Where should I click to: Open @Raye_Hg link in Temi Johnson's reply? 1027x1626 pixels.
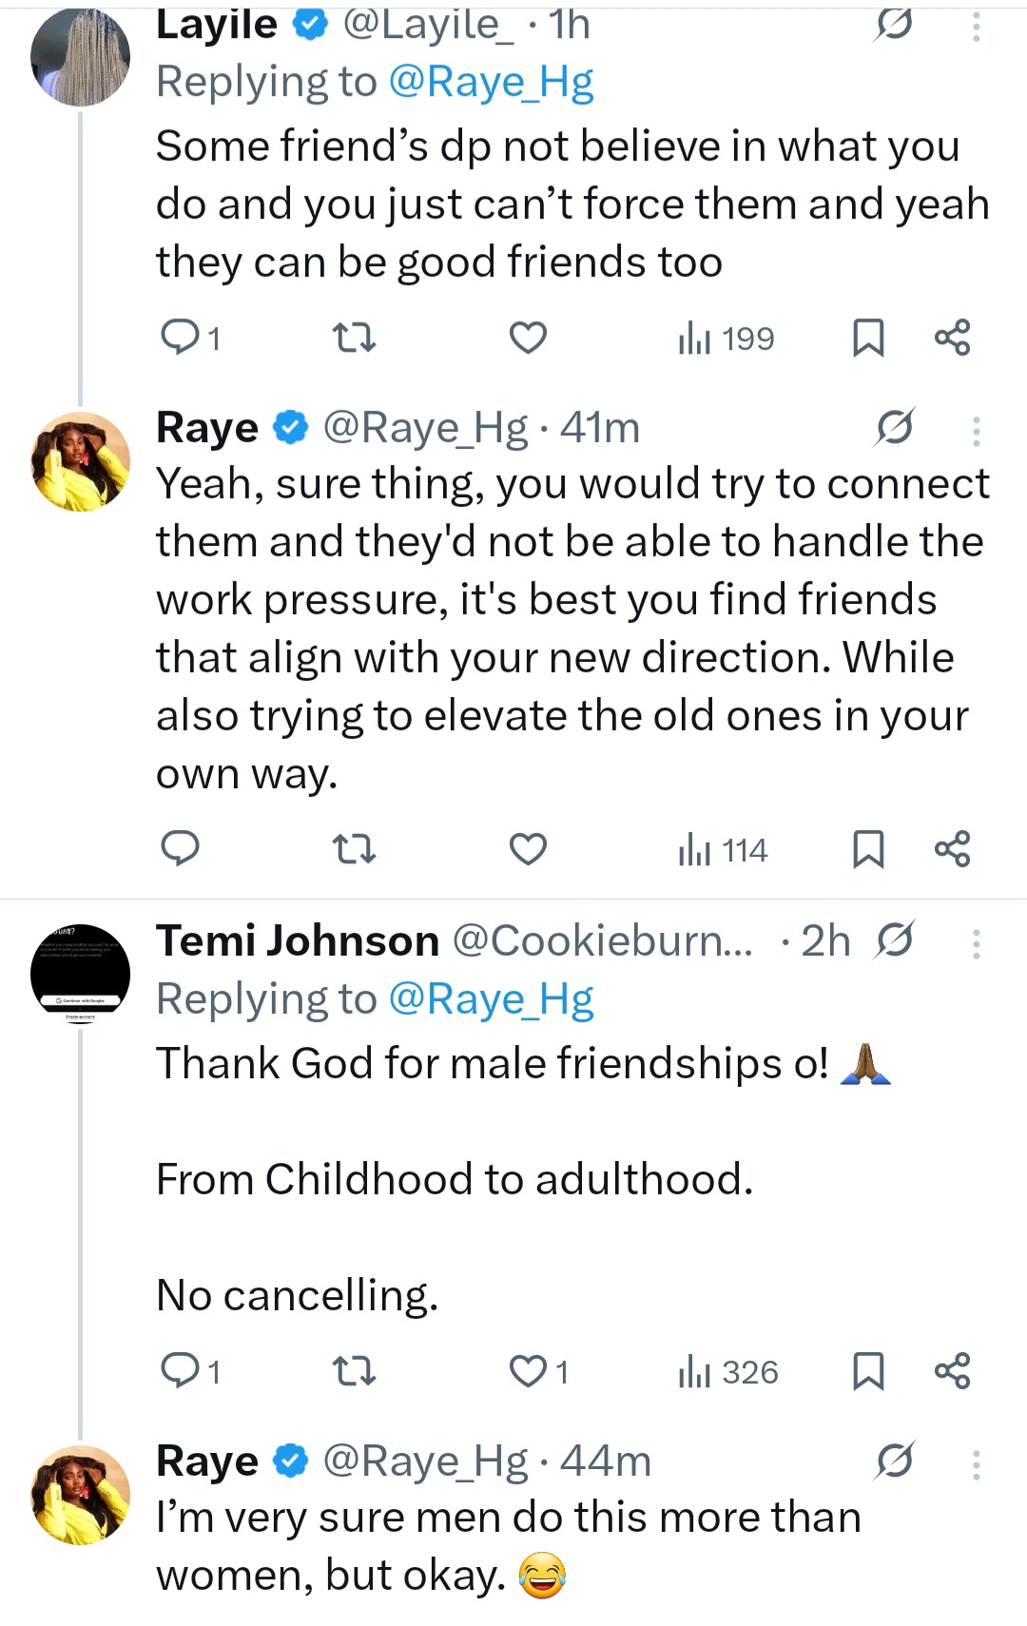click(491, 999)
